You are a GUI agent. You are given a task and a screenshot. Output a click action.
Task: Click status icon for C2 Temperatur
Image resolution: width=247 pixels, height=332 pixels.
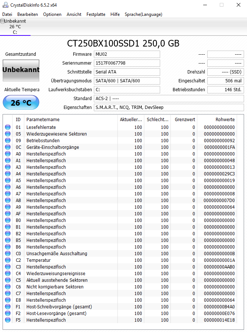(x=8, y=260)
